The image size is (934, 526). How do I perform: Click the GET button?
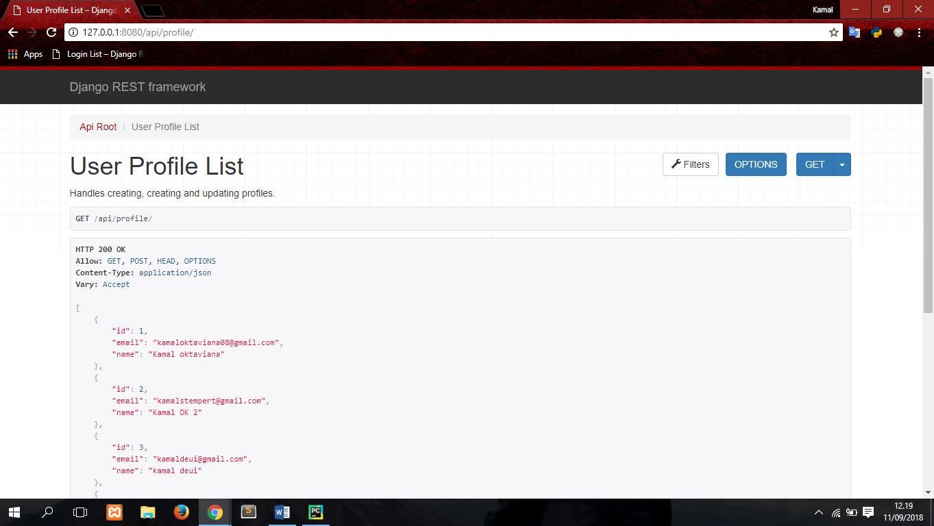(x=815, y=164)
